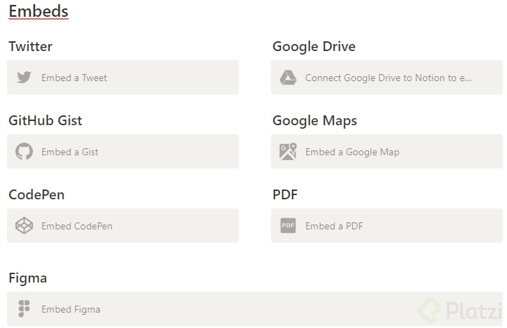Click the Google Drive triangle icon
Image resolution: width=507 pixels, height=328 pixels.
(289, 78)
